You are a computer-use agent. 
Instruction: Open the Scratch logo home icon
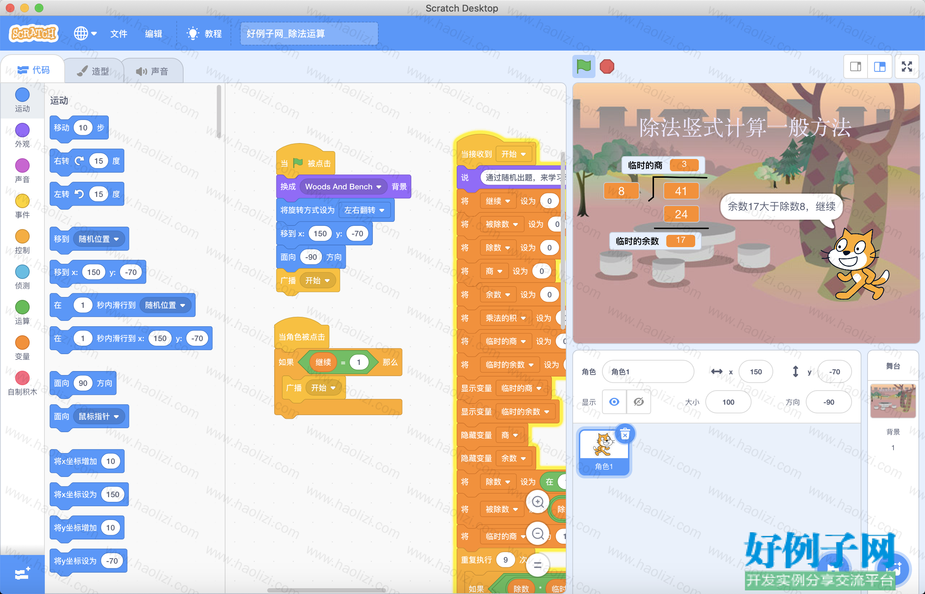click(x=34, y=34)
